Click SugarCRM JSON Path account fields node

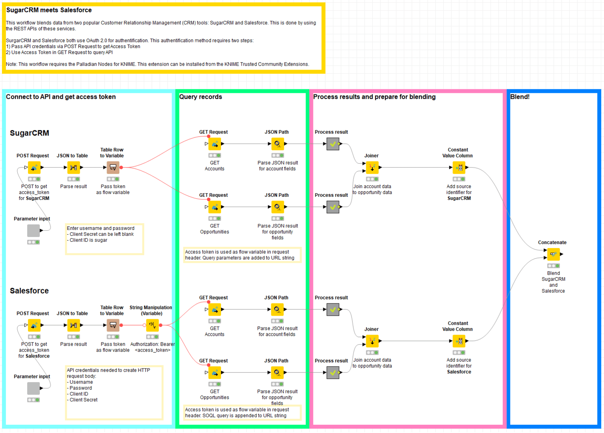pos(278,144)
